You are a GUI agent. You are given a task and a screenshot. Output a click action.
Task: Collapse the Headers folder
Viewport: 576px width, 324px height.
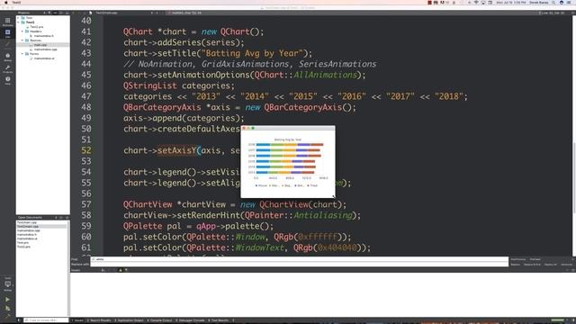22,31
